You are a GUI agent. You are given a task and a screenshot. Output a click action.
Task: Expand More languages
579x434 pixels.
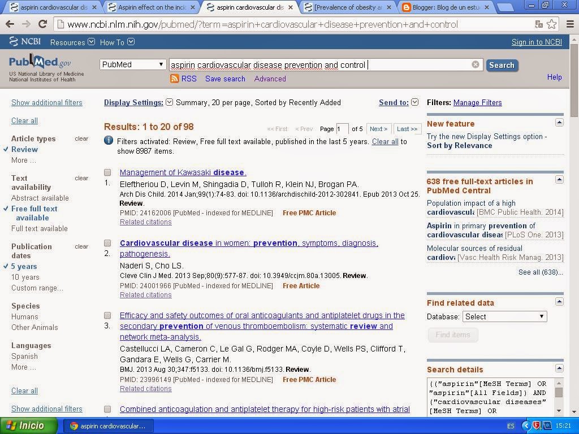coord(23,366)
